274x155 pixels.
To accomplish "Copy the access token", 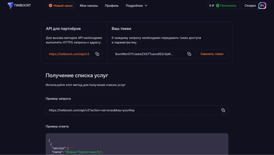I will coord(189,54).
